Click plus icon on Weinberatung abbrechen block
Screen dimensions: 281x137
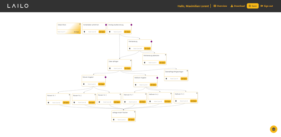(165, 55)
